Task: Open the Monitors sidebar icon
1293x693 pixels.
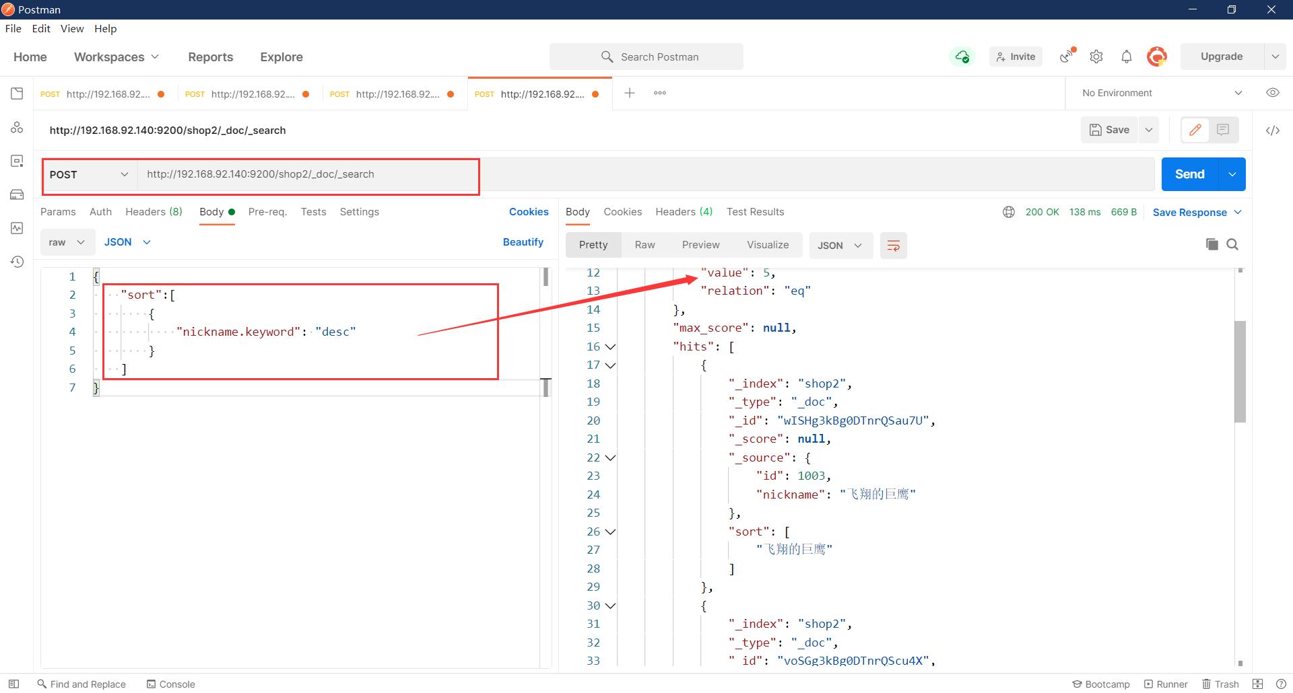Action: coord(17,228)
